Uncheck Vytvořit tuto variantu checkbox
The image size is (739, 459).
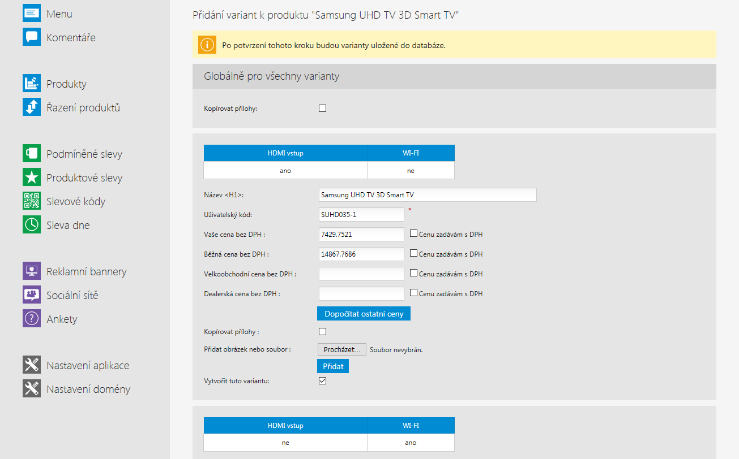[x=323, y=381]
